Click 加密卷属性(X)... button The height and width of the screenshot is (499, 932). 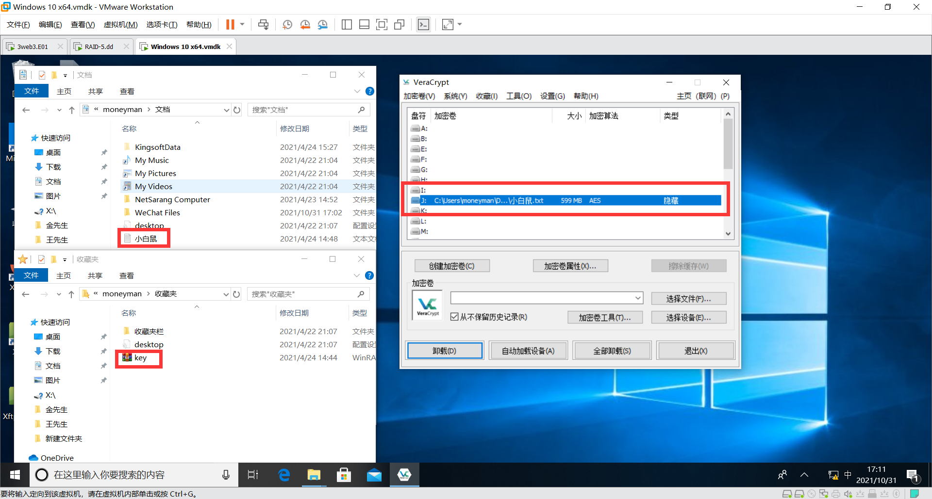click(570, 266)
